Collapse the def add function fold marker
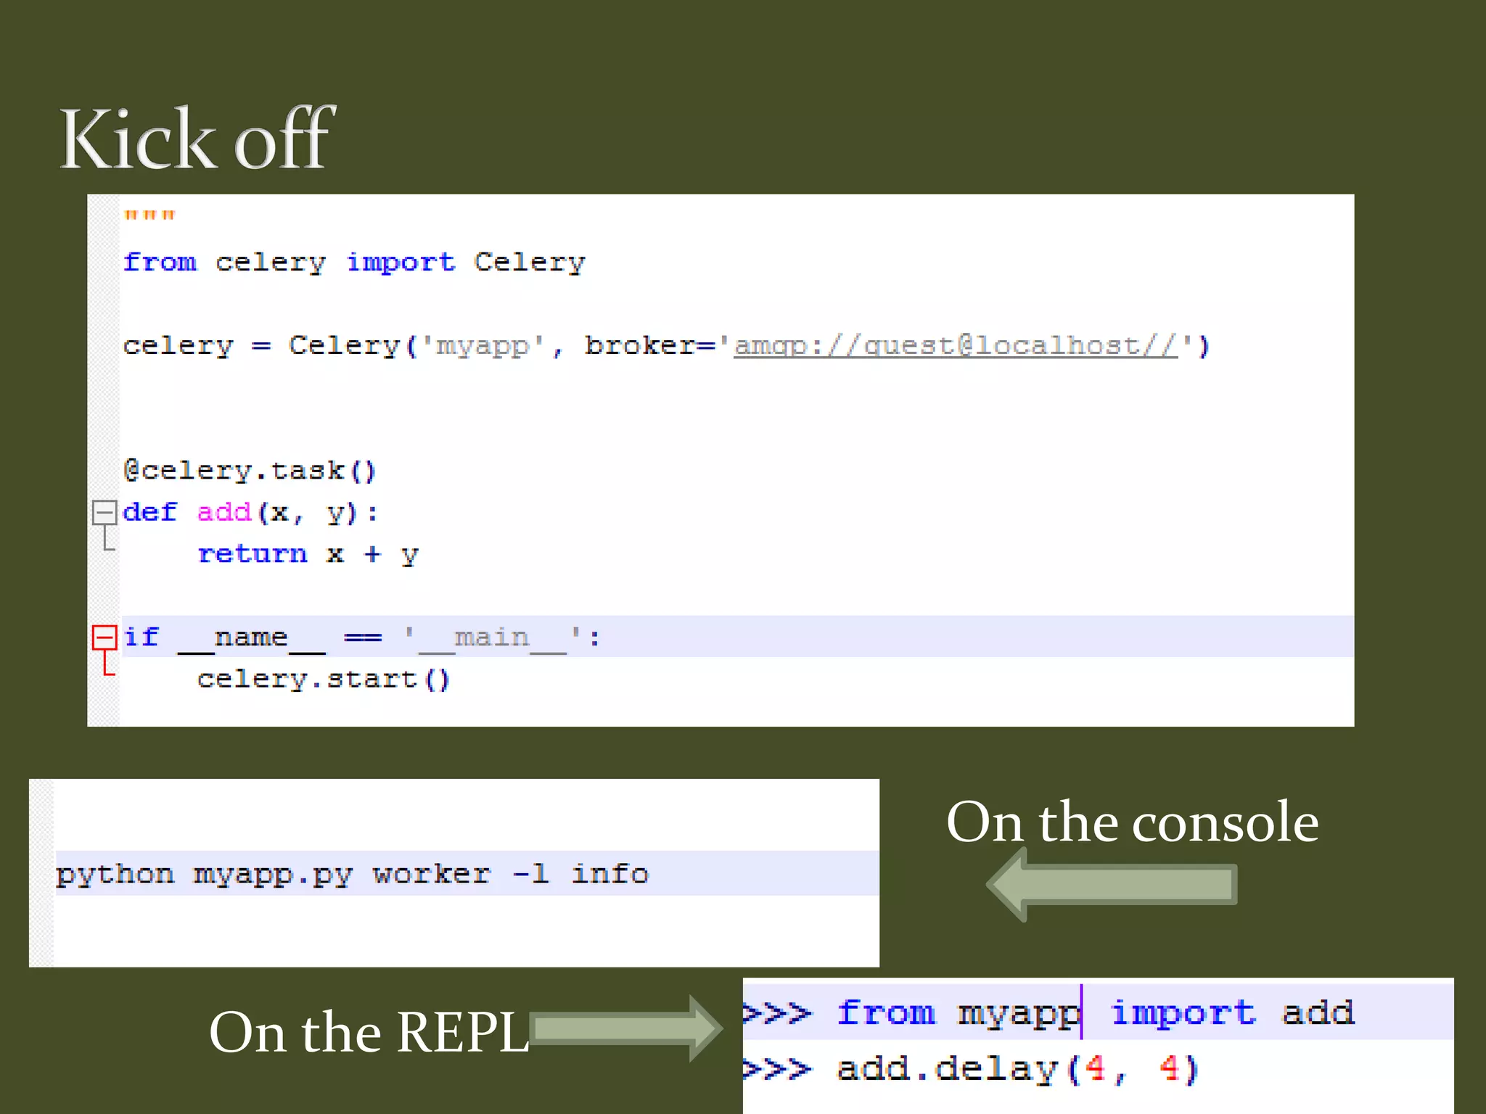The width and height of the screenshot is (1486, 1114). tap(104, 513)
